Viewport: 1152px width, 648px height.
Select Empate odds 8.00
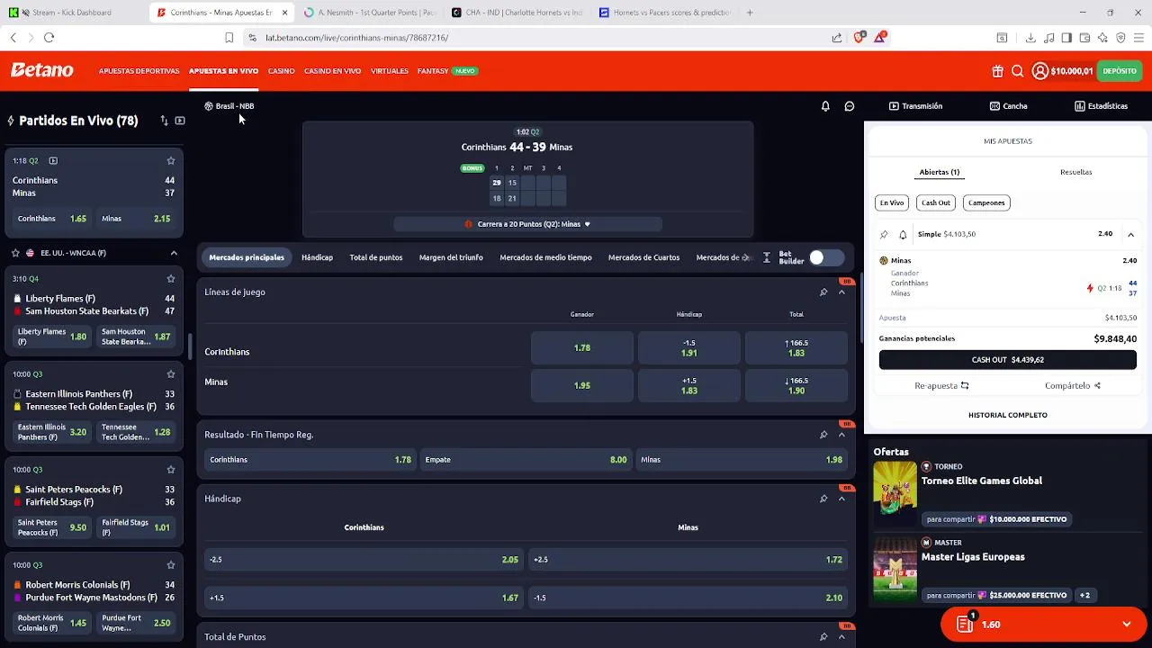[526, 460]
